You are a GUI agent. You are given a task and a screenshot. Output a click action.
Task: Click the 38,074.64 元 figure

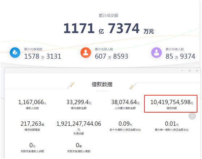point(125,102)
